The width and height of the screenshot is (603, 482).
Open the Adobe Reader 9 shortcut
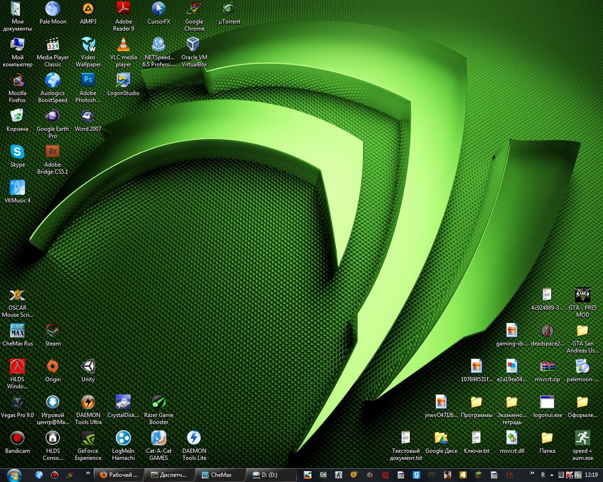123,16
